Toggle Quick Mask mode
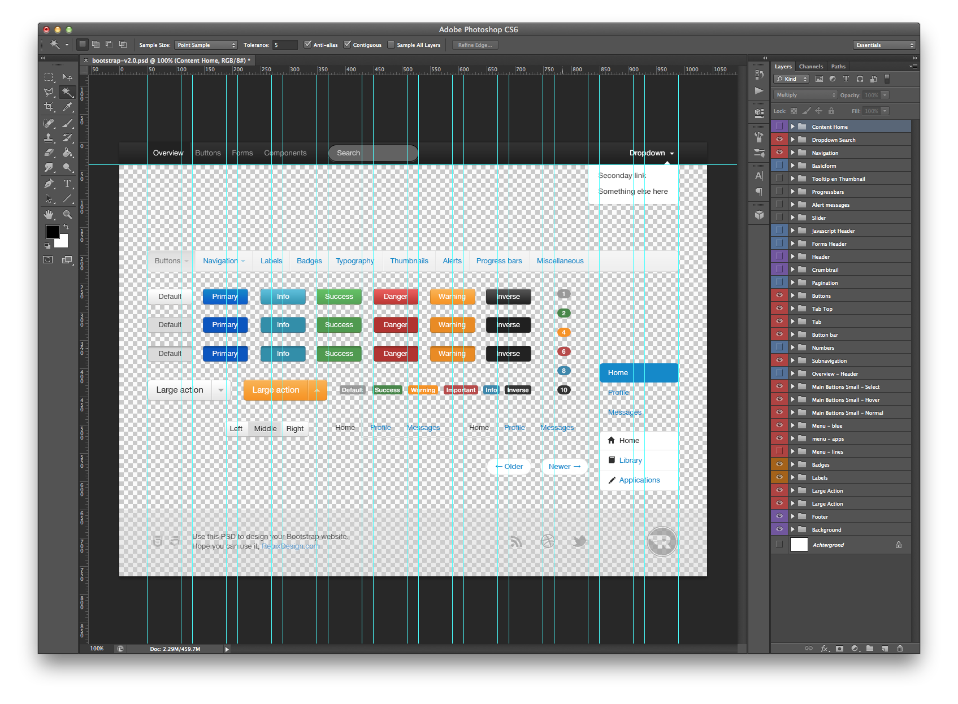The height and width of the screenshot is (704, 958). coord(49,260)
